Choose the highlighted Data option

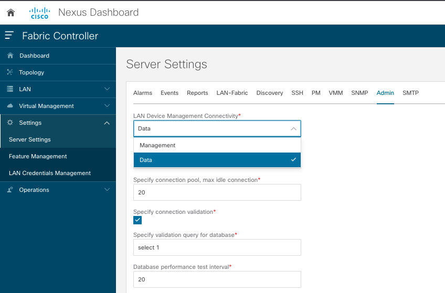point(217,160)
